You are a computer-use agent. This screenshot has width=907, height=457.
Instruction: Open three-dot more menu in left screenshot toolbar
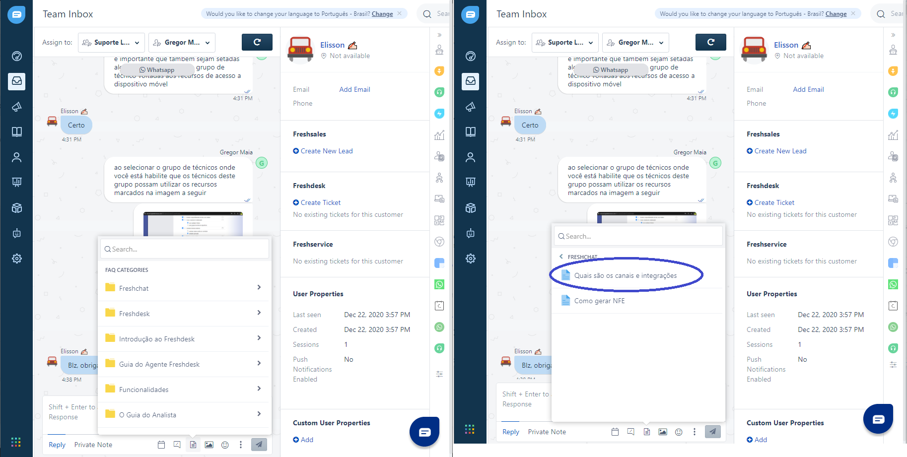click(x=241, y=445)
